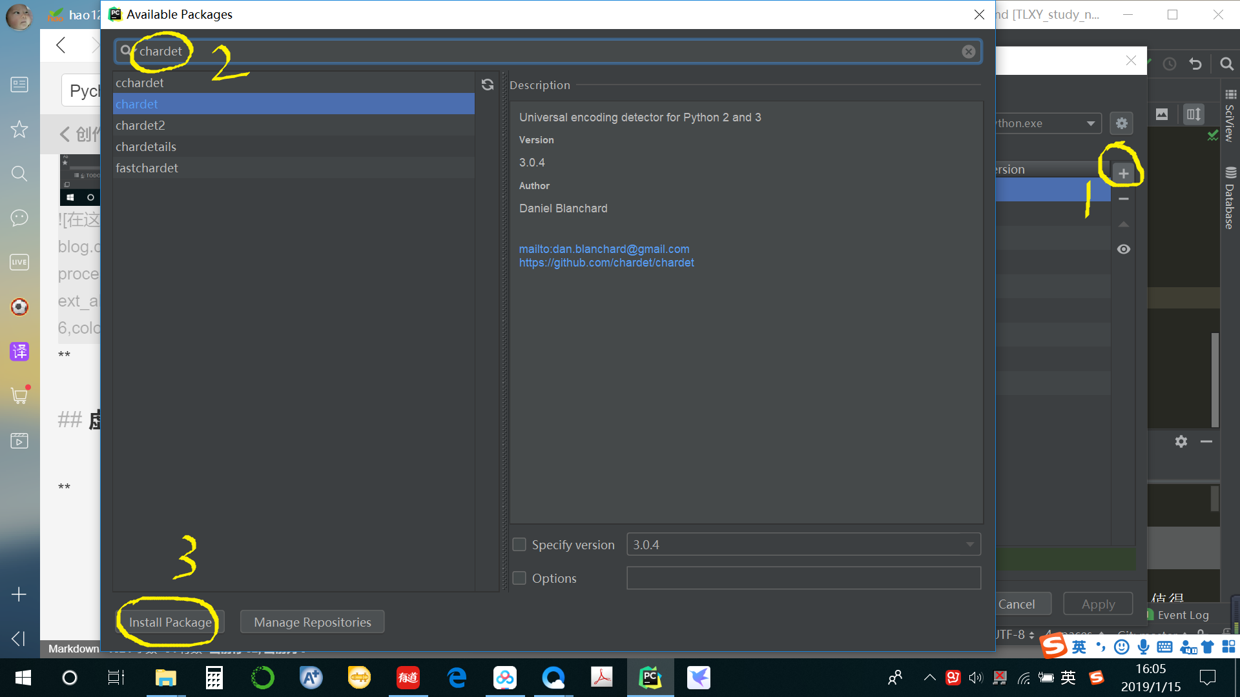The width and height of the screenshot is (1240, 697).
Task: Click the undo arrow in toolbar
Action: 1195,64
